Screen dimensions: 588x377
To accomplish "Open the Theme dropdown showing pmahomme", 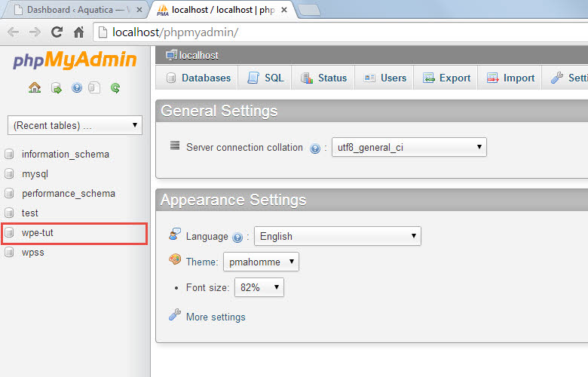I will [261, 262].
